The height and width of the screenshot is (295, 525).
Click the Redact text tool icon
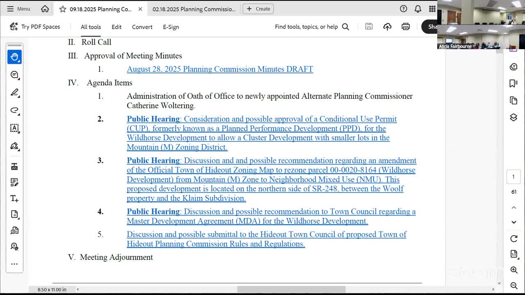pyautogui.click(x=15, y=166)
